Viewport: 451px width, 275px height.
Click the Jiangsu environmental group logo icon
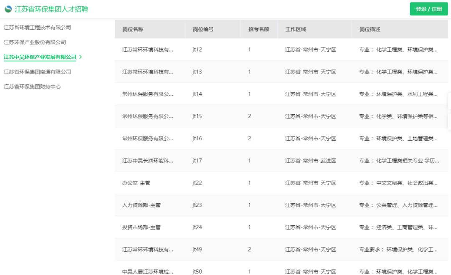coord(8,9)
